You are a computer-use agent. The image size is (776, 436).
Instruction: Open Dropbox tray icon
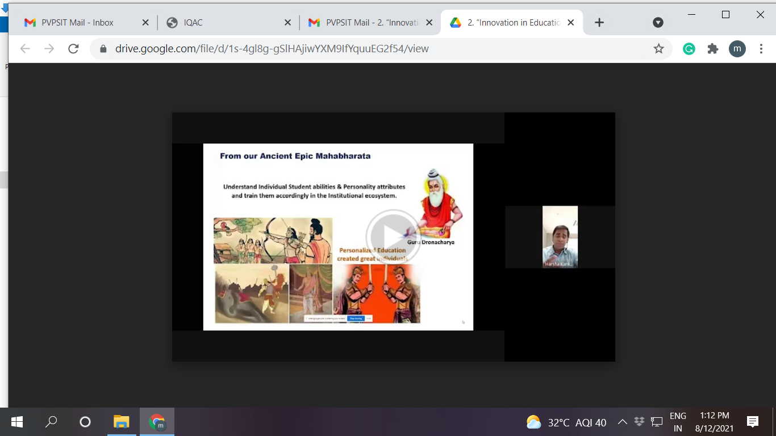pyautogui.click(x=639, y=422)
